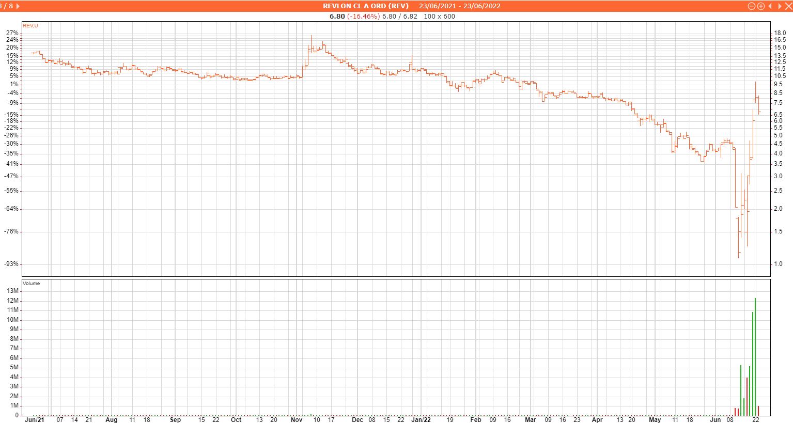
Task: Select the Jan/22 marker on time axis
Action: pyautogui.click(x=421, y=420)
